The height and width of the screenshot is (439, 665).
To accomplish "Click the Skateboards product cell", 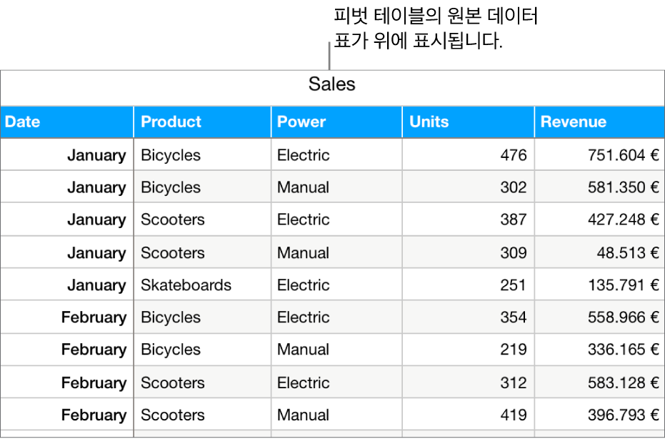I will [x=186, y=285].
